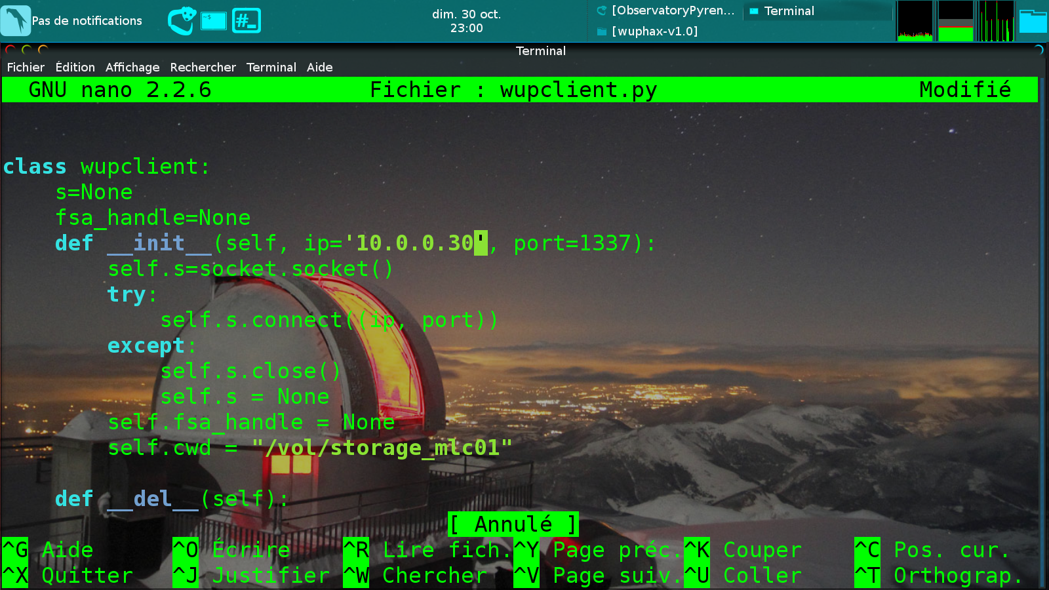Image resolution: width=1049 pixels, height=590 pixels.
Task: Click the ^T Orthograp. shortcut
Action: tap(939, 576)
